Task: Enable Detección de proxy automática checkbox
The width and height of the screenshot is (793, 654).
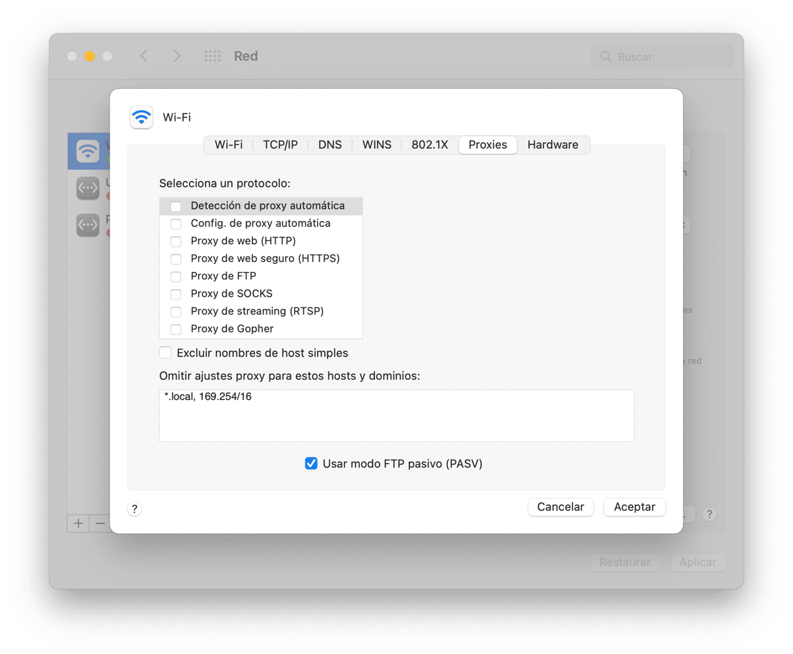Action: 176,206
